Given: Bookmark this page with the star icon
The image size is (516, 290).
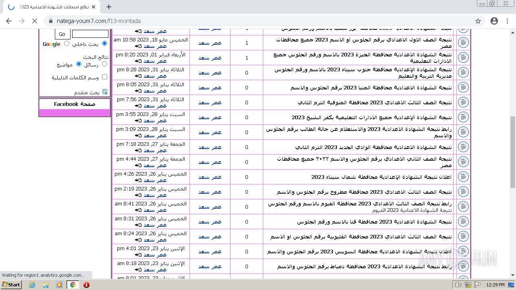Looking at the screenshot, I should (x=478, y=21).
